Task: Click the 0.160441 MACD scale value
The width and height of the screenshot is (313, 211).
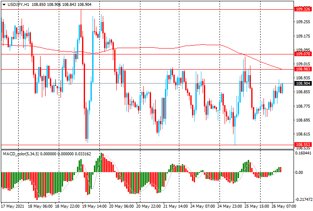Action: point(303,154)
